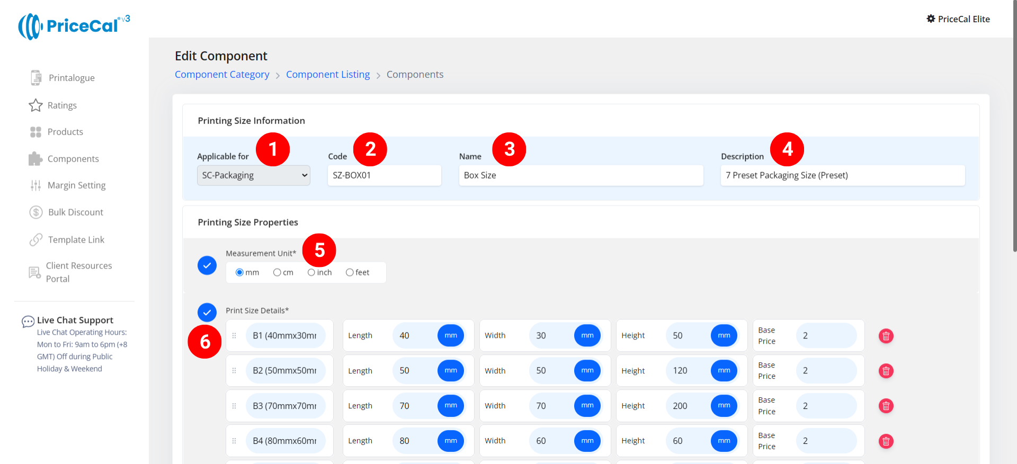Click the Live Chat Support bubble icon
This screenshot has width=1017, height=464.
(x=28, y=322)
